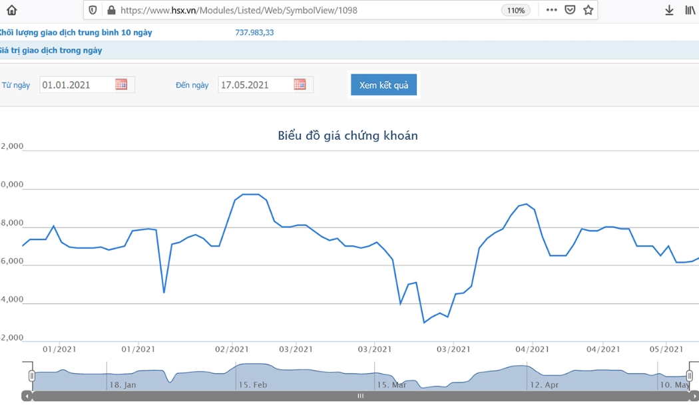Open the library bookshelf icon
The height and width of the screenshot is (419, 699).
690,10
